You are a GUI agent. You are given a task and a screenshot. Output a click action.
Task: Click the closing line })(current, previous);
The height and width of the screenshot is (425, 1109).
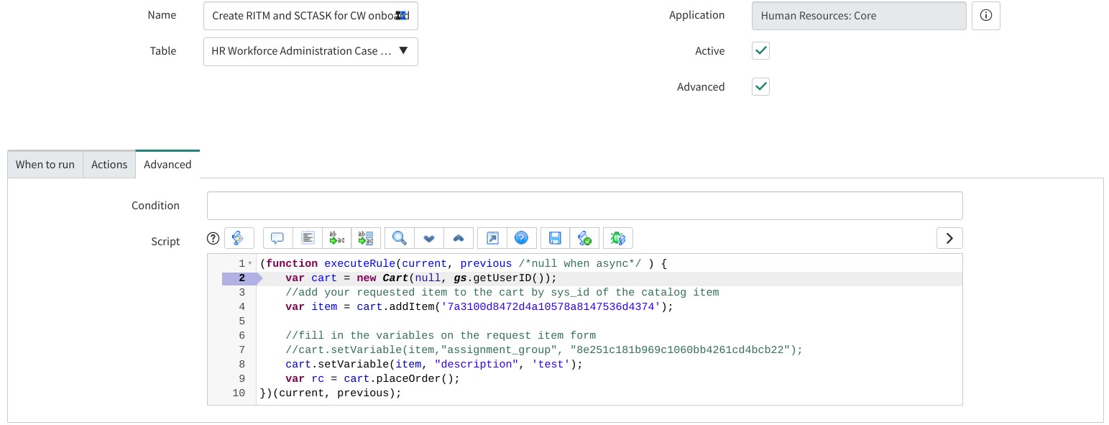pyautogui.click(x=331, y=393)
